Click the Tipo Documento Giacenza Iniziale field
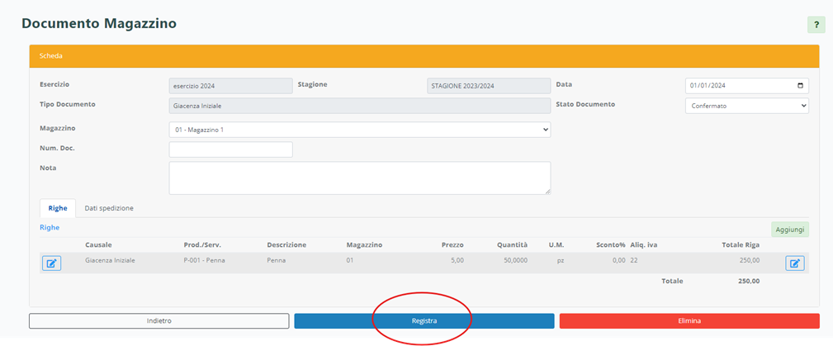Image resolution: width=833 pixels, height=346 pixels. click(x=359, y=106)
